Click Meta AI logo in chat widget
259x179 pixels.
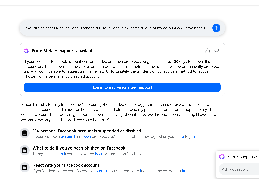(x=222, y=157)
